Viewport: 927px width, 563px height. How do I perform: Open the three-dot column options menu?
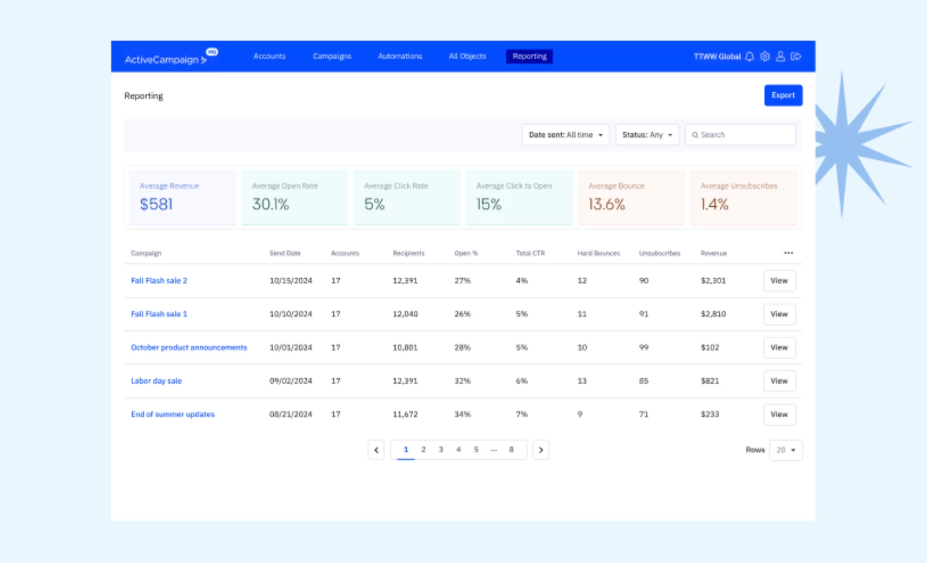click(x=788, y=253)
